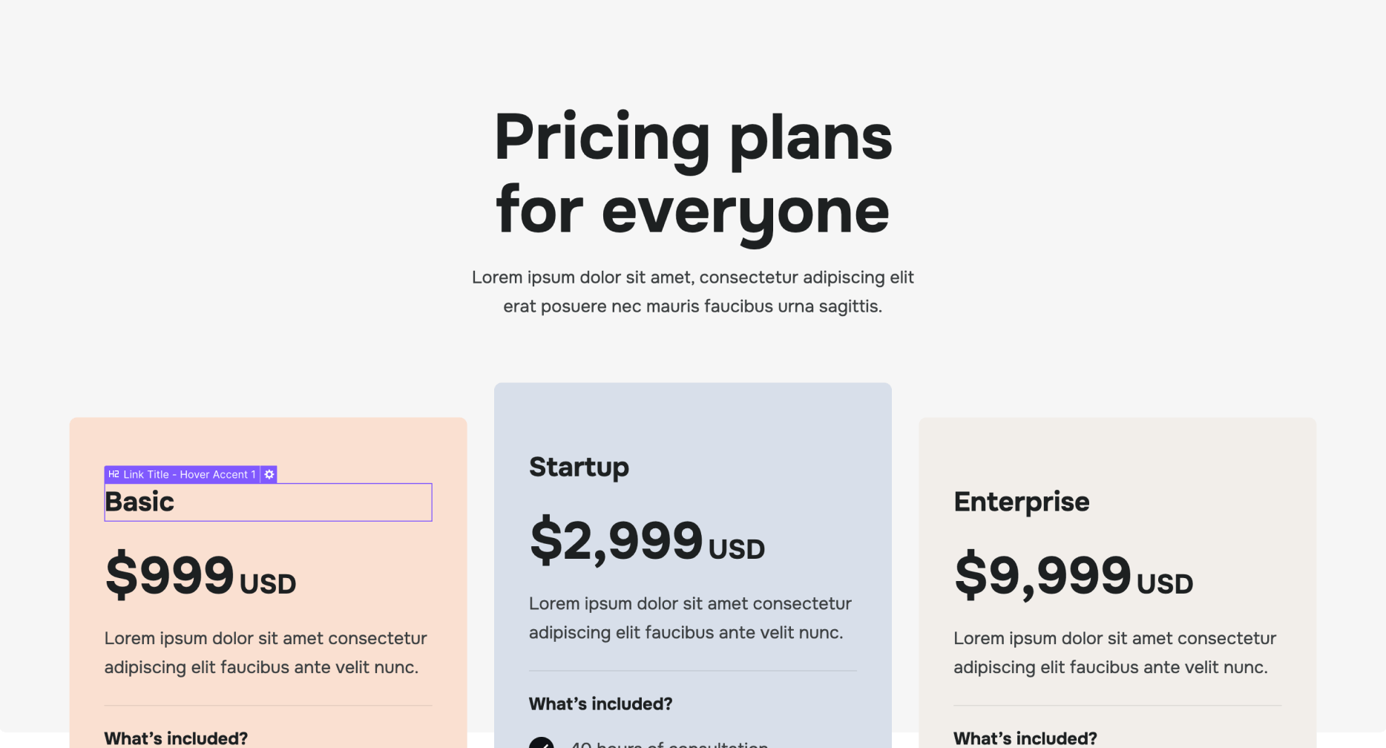This screenshot has height=748, width=1386.
Task: Click the What's included label on the Enterprise card
Action: coord(1025,738)
